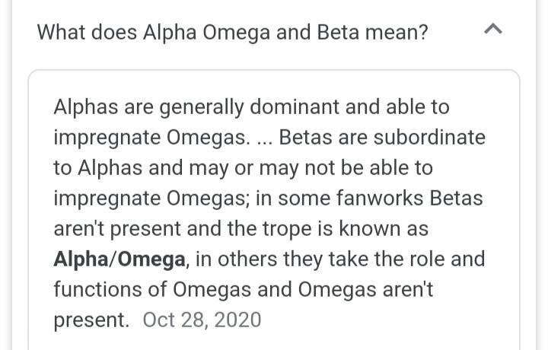Click the phrase "Betas are subordinate"

click(382, 137)
